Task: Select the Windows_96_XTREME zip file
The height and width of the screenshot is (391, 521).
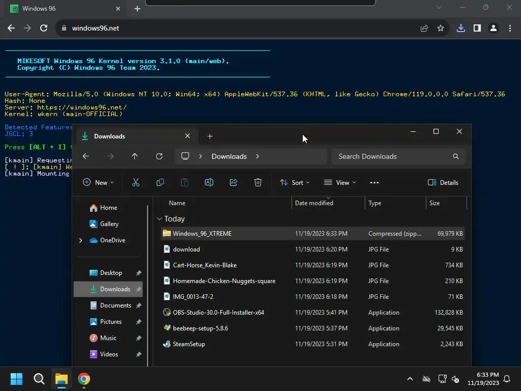Action: [313, 233]
